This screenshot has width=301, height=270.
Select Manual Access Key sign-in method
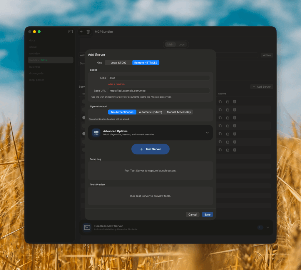tap(179, 112)
